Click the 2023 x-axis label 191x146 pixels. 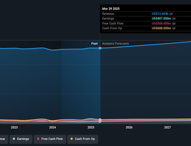coord(14,127)
